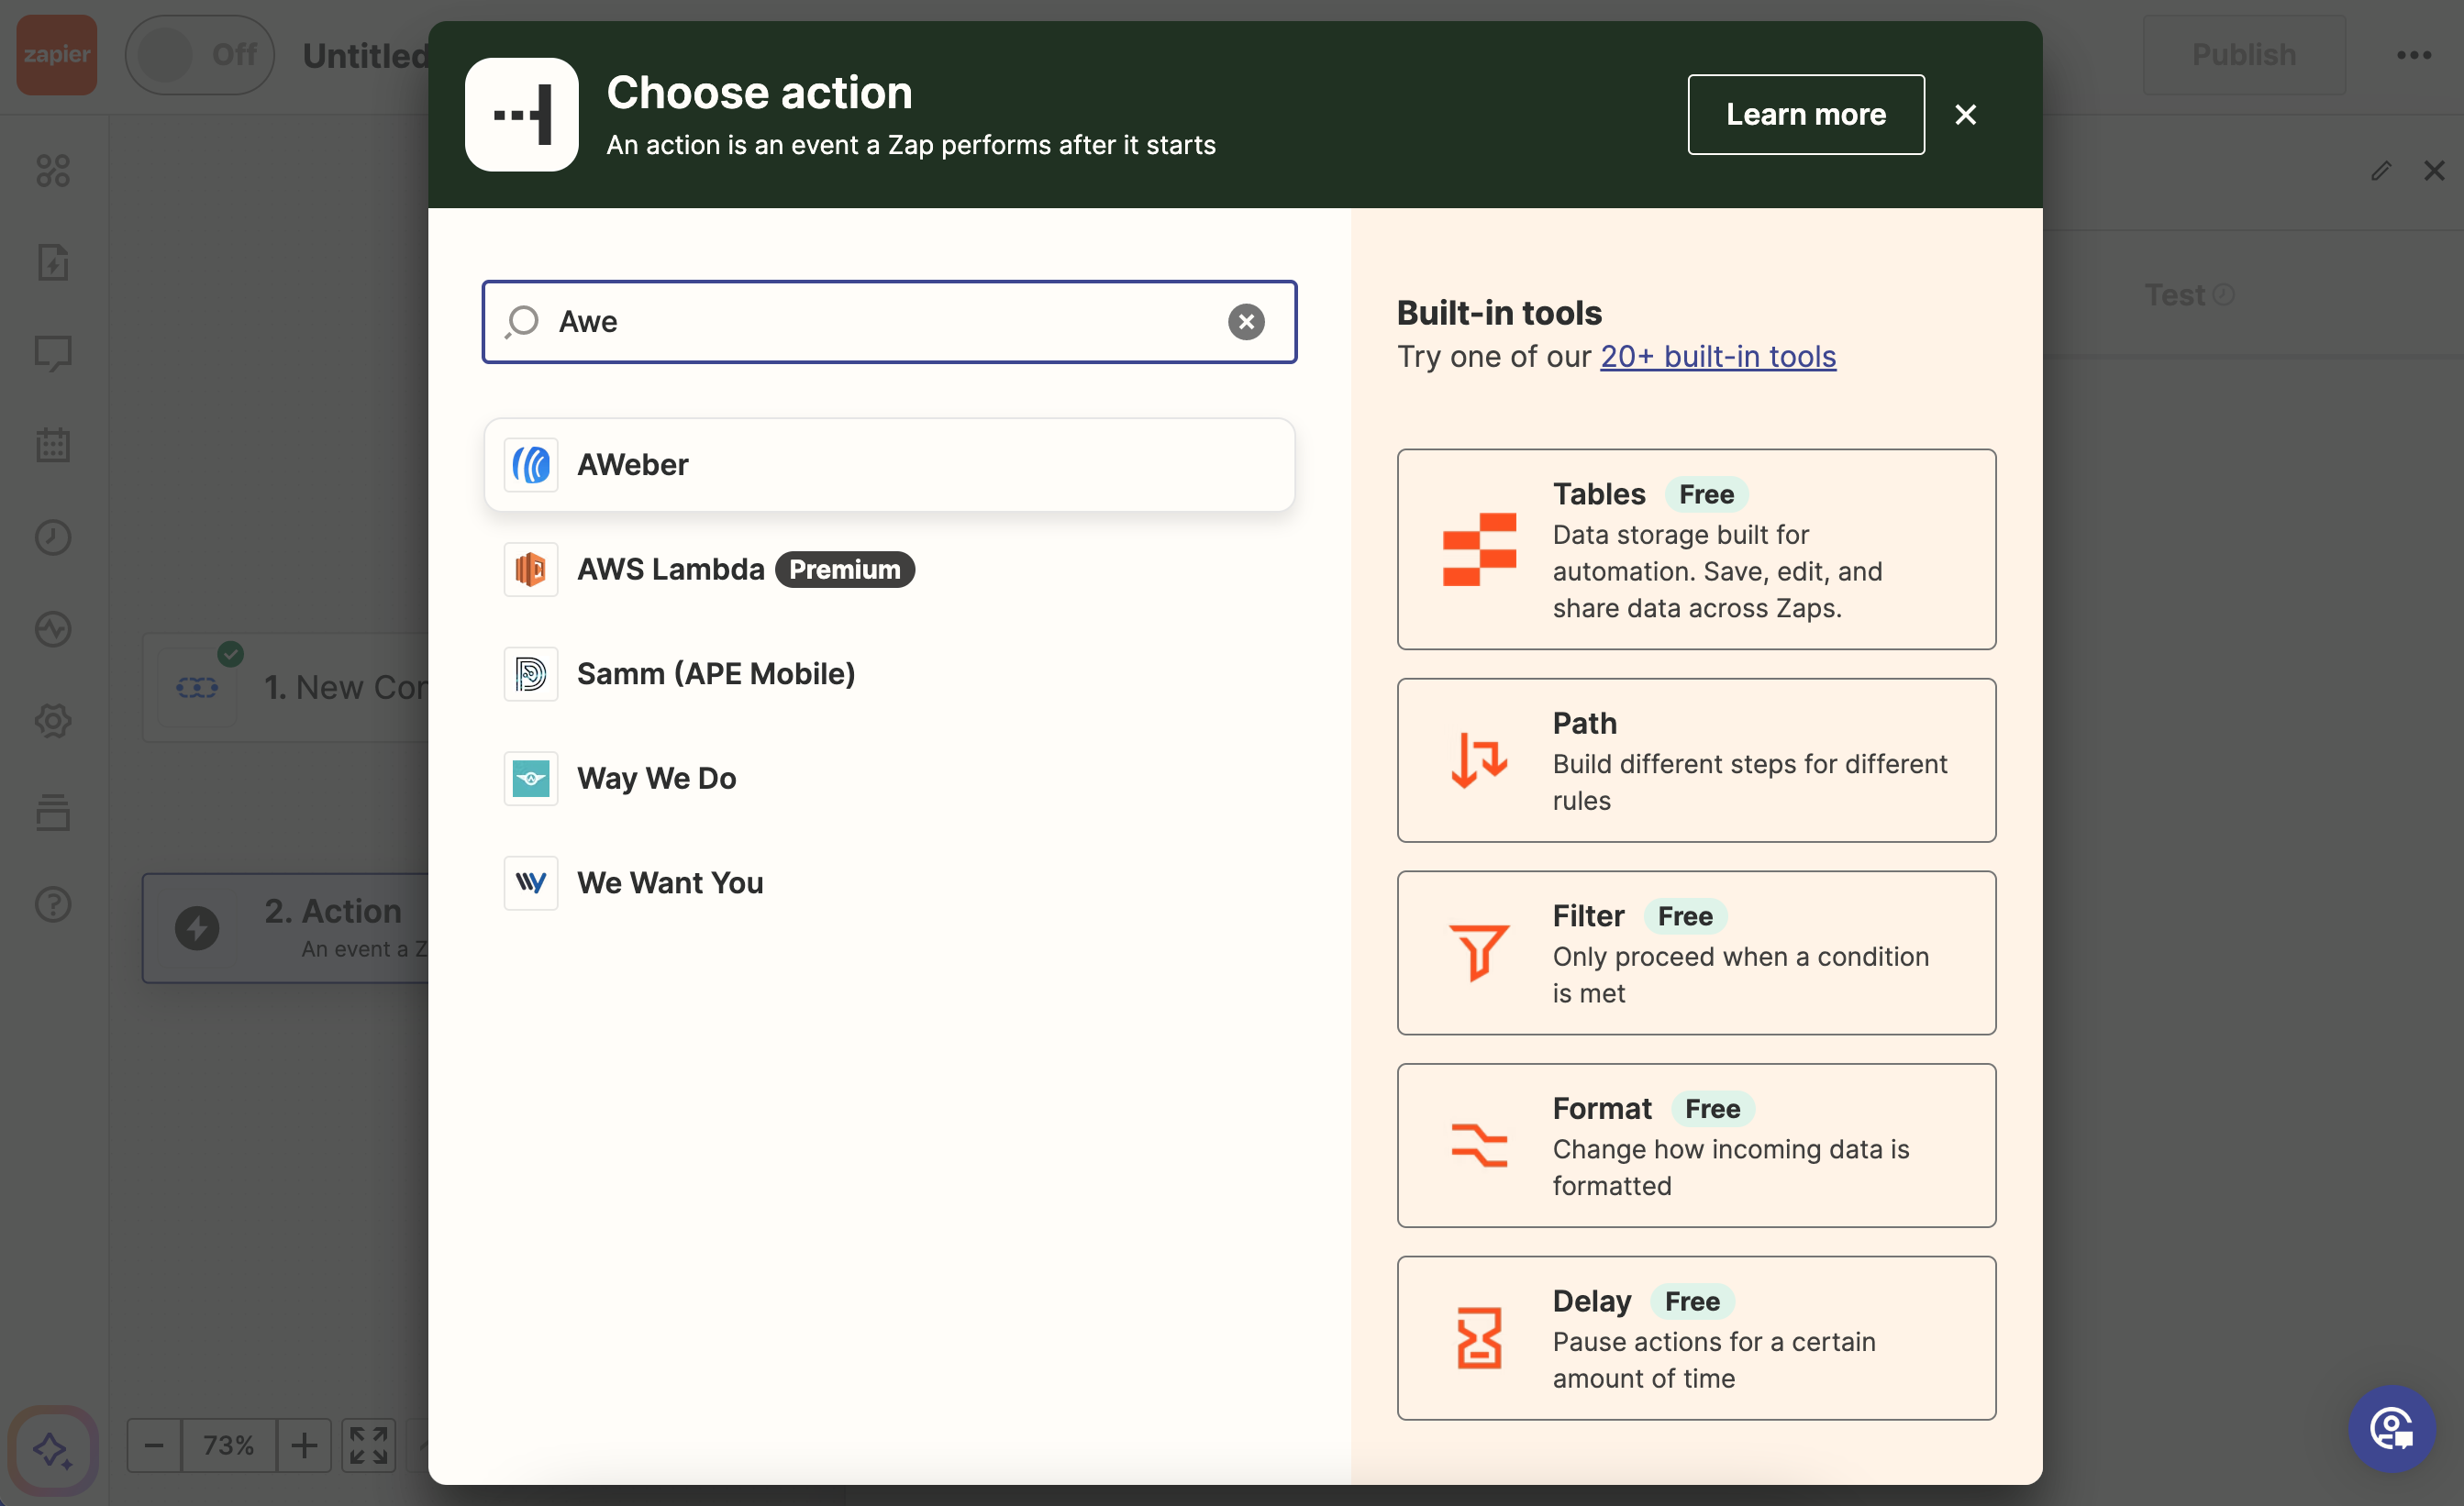The width and height of the screenshot is (2464, 1506).
Task: Open Zap settings via the gear icon
Action: coord(52,721)
